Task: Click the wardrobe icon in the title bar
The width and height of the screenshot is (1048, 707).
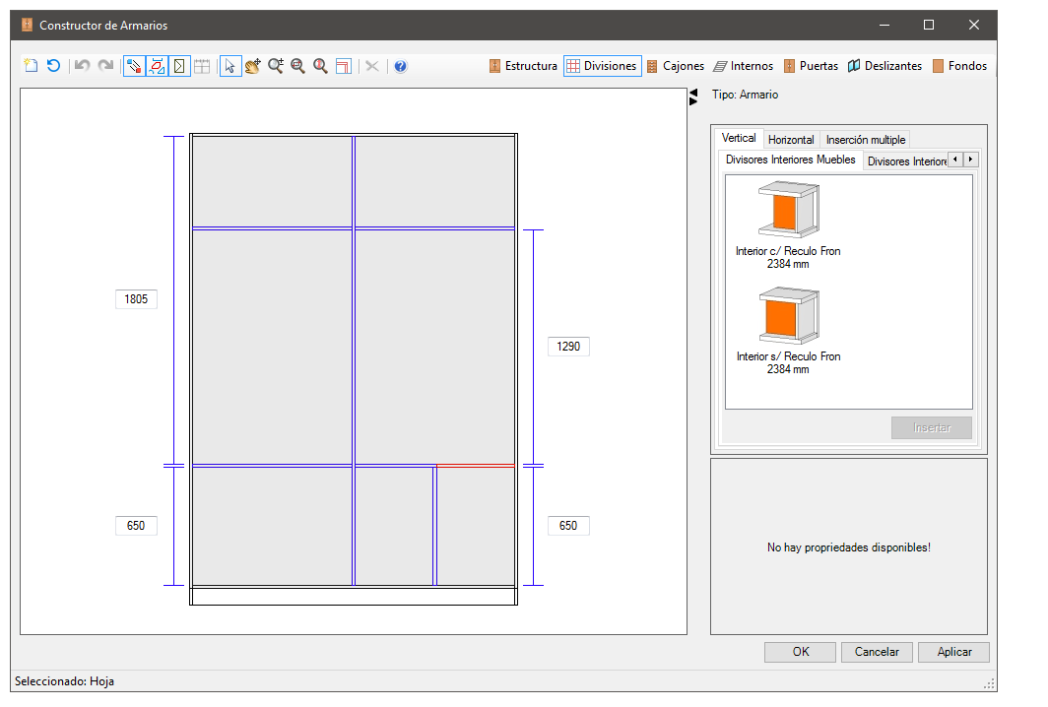Action: (x=27, y=25)
